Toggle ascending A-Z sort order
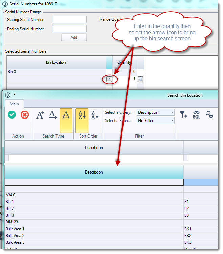Screen dimensions: 223x254 click(82, 121)
